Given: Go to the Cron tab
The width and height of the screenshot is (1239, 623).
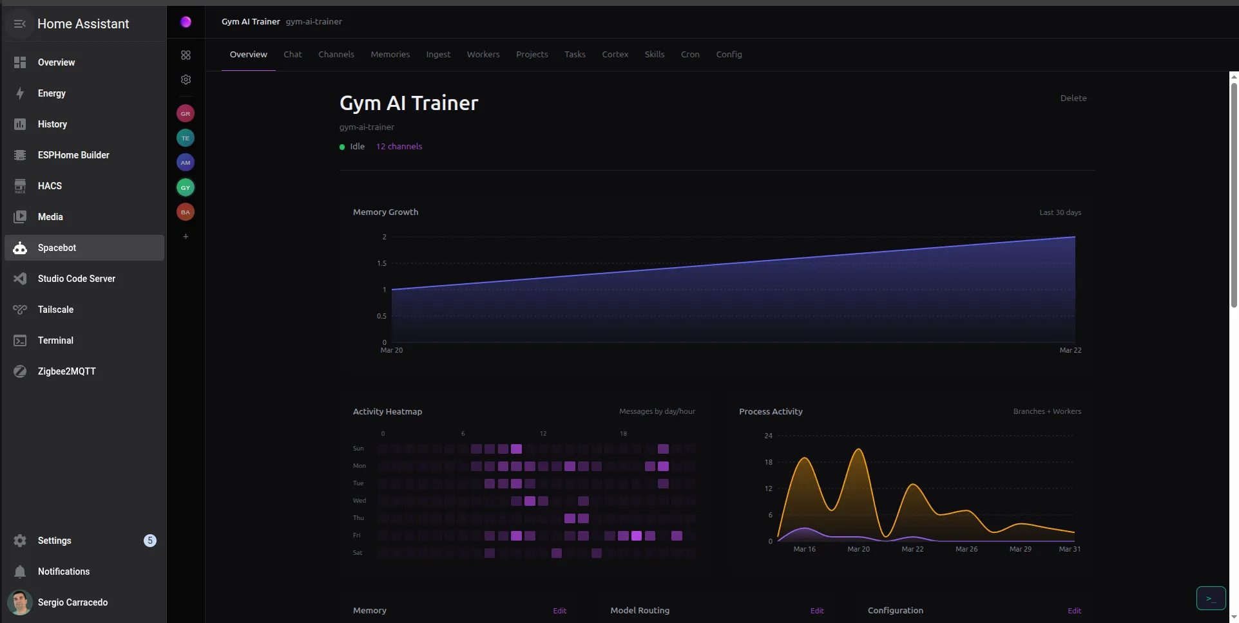Looking at the screenshot, I should click(x=690, y=55).
